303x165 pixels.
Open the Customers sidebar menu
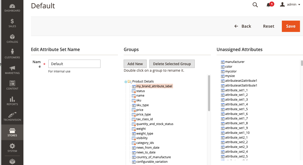pyautogui.click(x=12, y=54)
